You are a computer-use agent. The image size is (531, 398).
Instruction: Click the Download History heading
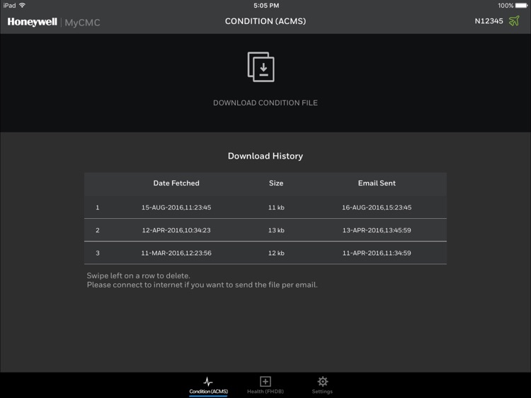[x=265, y=156]
